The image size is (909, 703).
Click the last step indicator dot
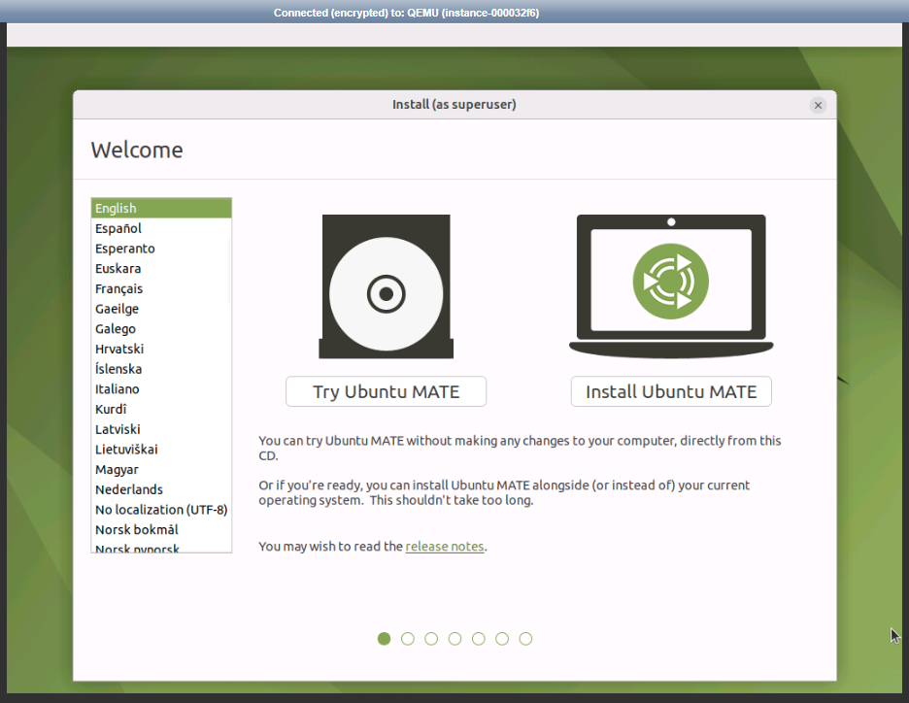(x=525, y=639)
